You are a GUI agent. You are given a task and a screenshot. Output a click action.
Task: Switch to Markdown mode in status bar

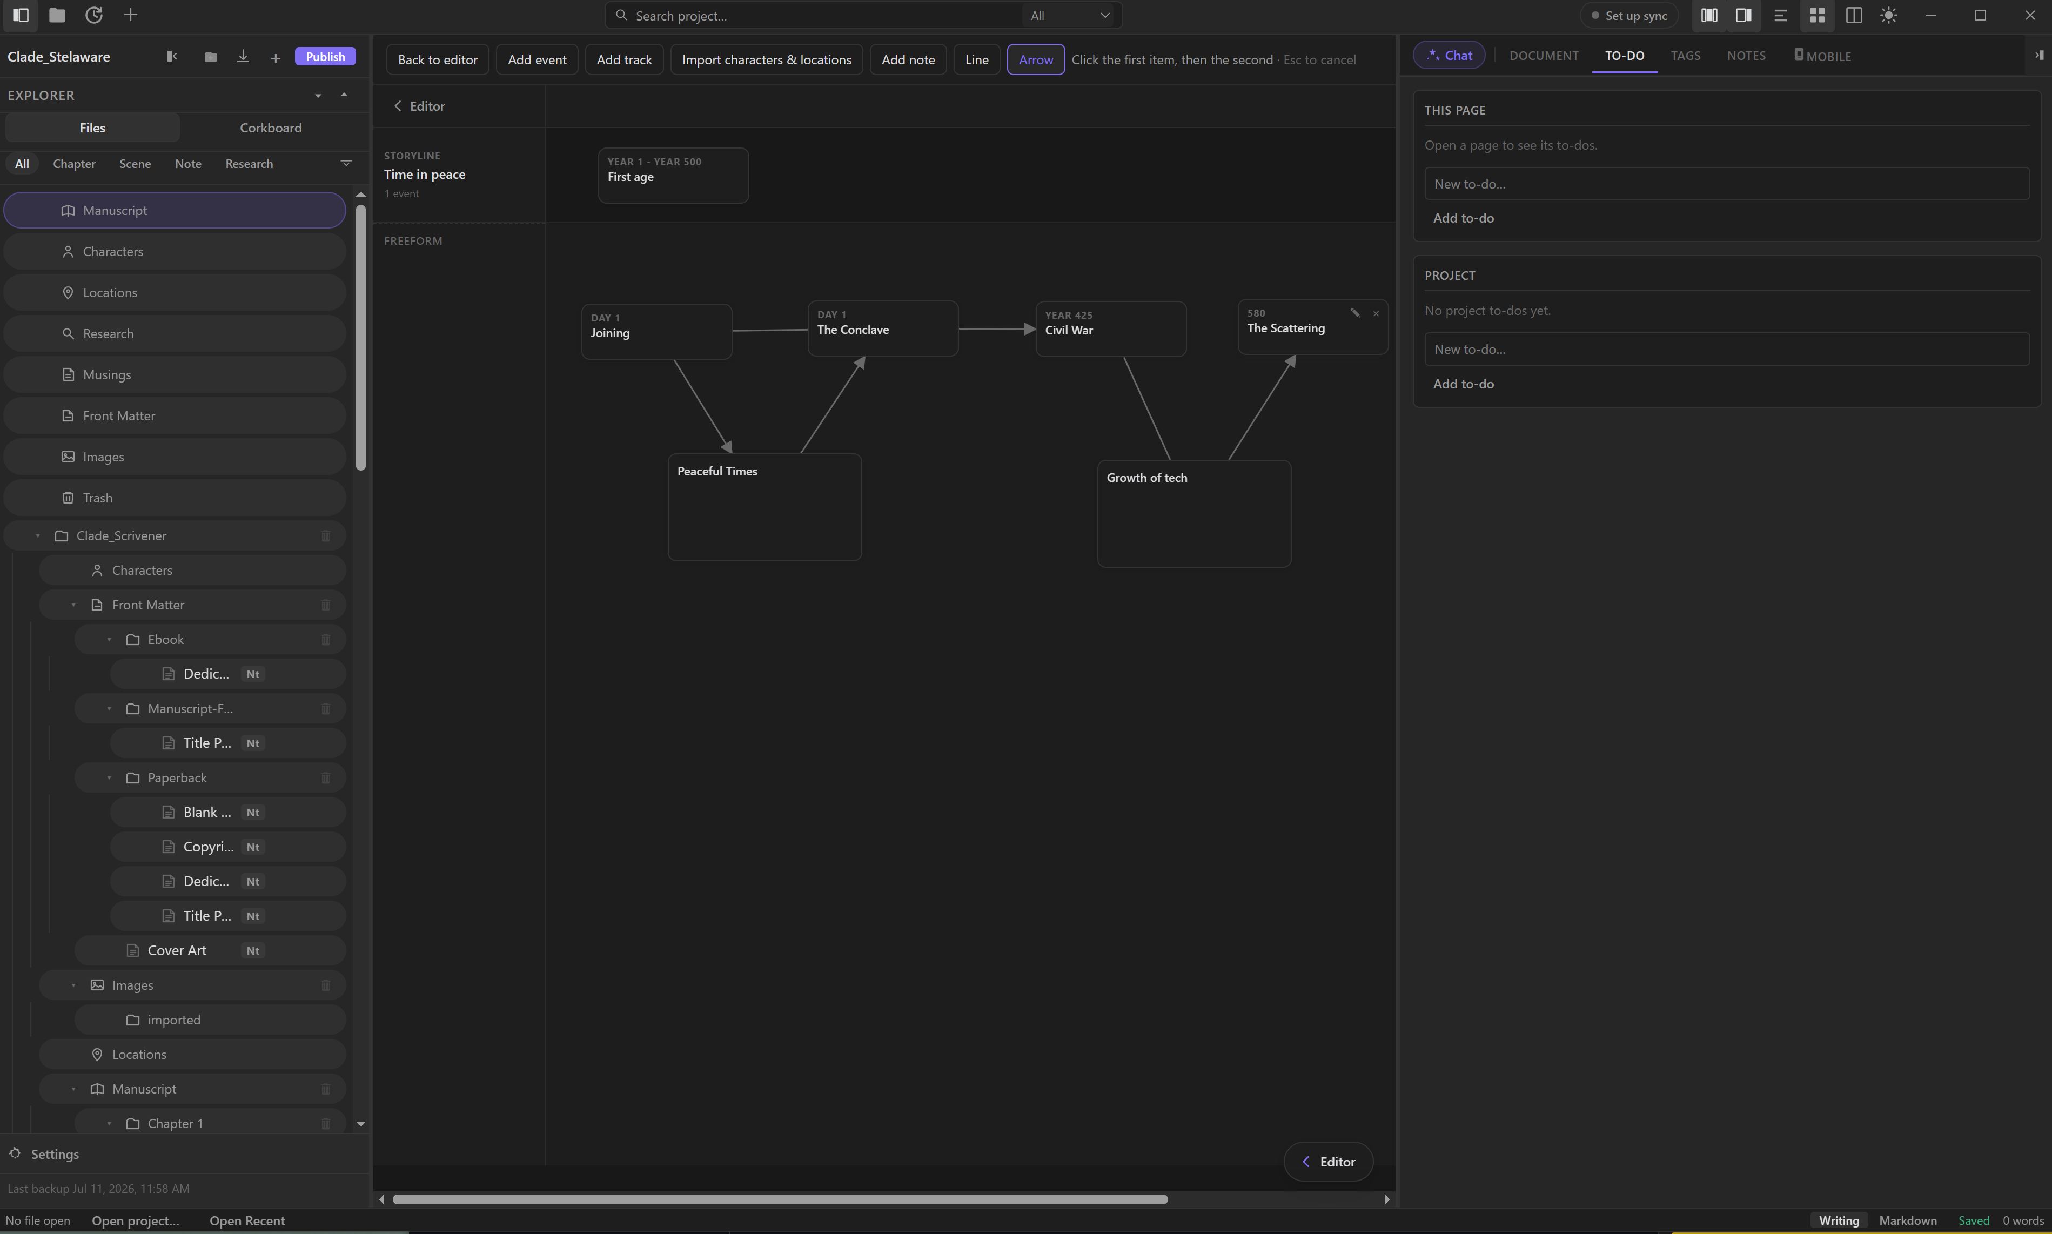tap(1907, 1220)
